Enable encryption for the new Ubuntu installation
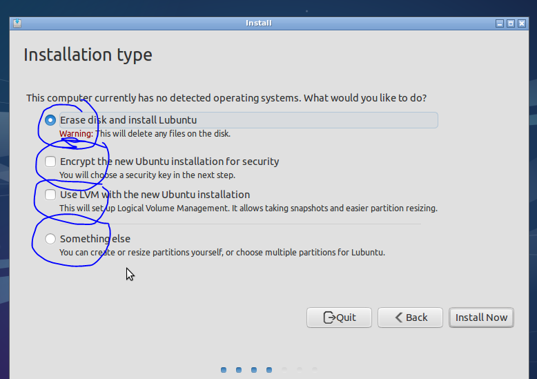This screenshot has height=379, width=537. pos(50,162)
